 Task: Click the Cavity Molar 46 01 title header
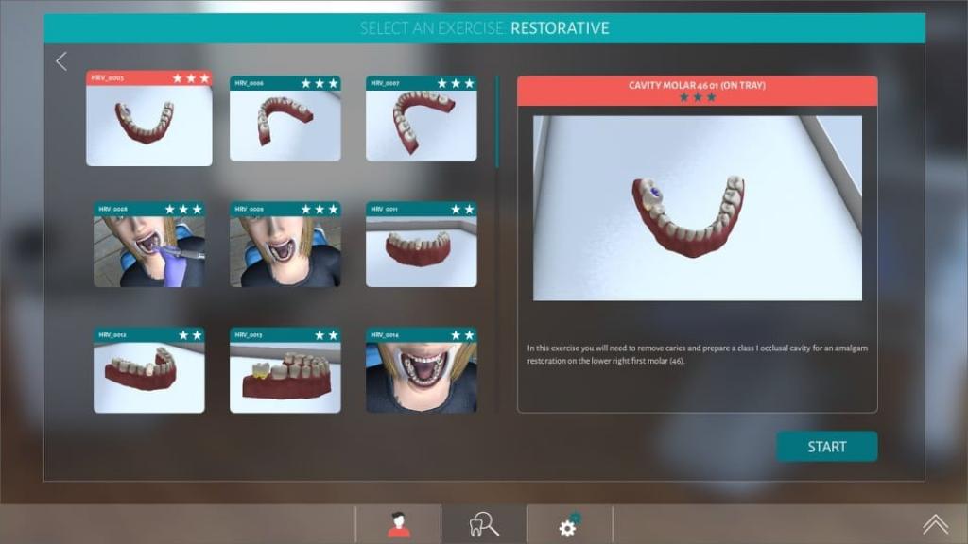point(697,85)
